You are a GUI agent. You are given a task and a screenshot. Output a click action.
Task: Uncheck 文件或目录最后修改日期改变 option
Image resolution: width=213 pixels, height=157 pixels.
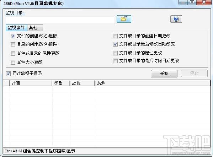(x=115, y=44)
